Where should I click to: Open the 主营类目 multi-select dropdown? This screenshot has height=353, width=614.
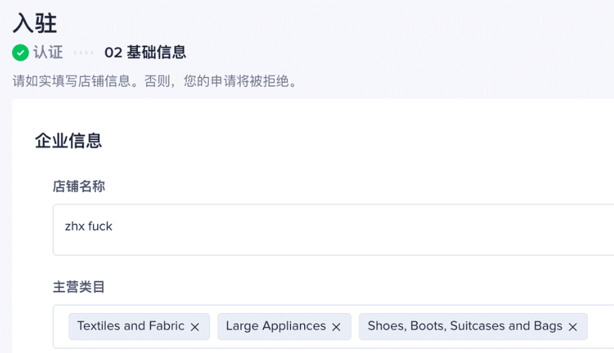333,326
